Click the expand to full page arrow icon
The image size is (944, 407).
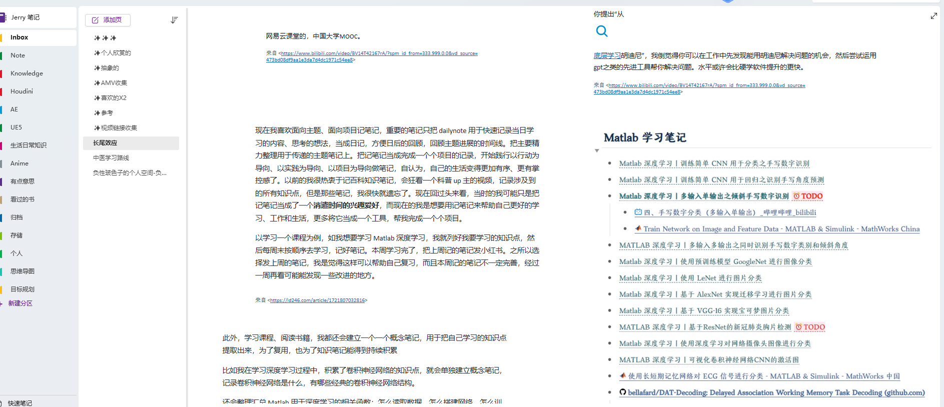pos(933,16)
